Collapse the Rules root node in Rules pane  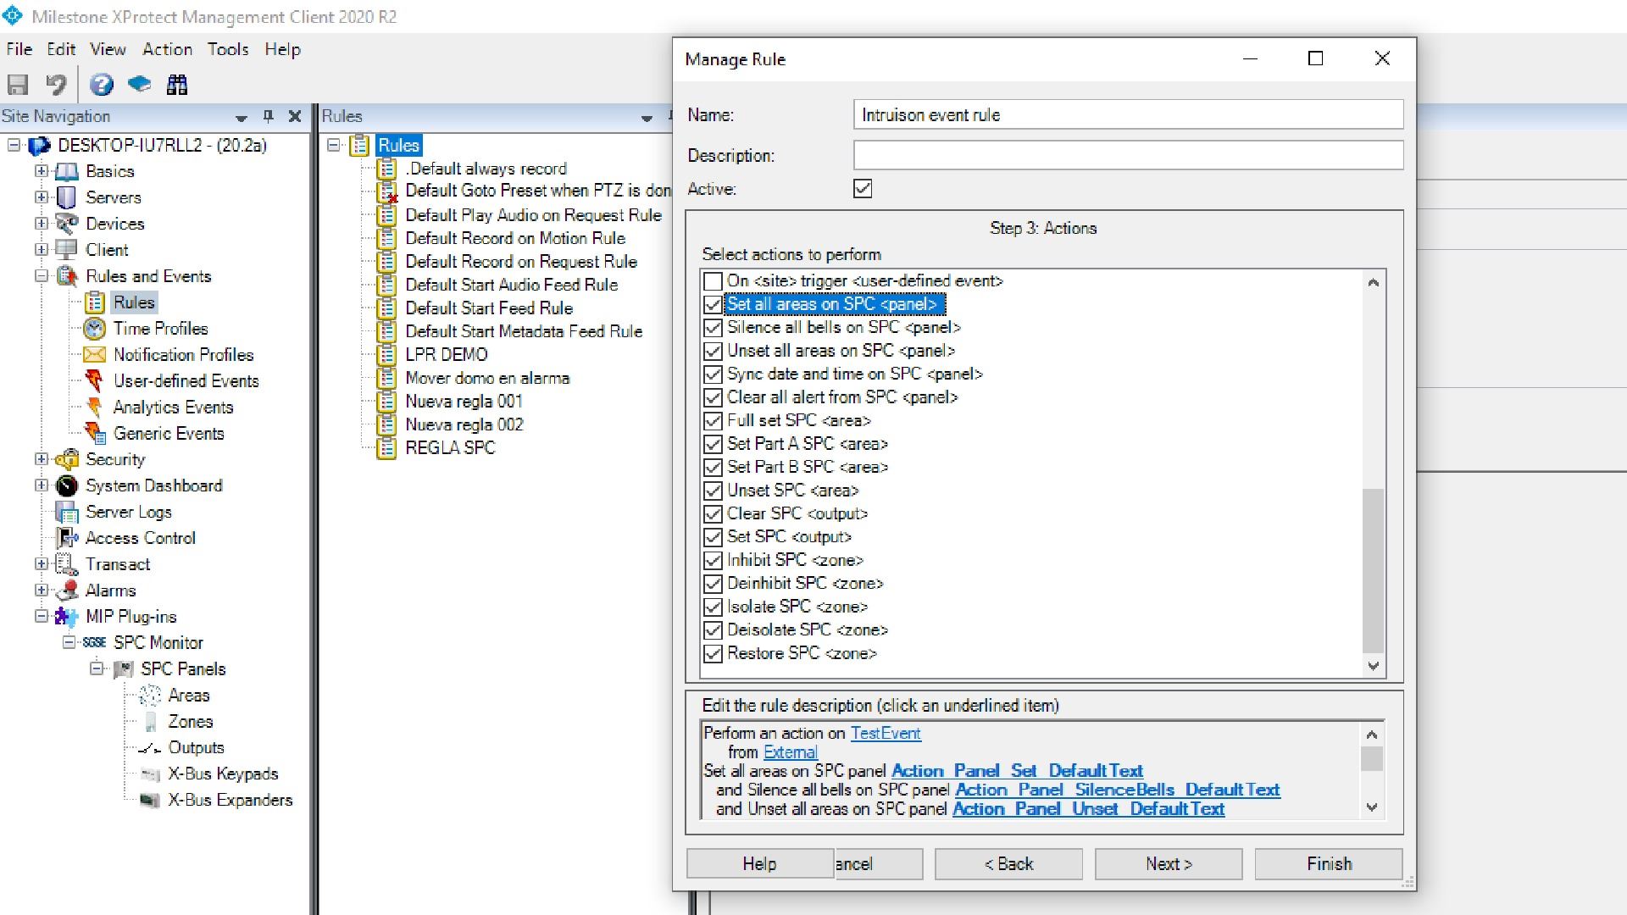(334, 146)
